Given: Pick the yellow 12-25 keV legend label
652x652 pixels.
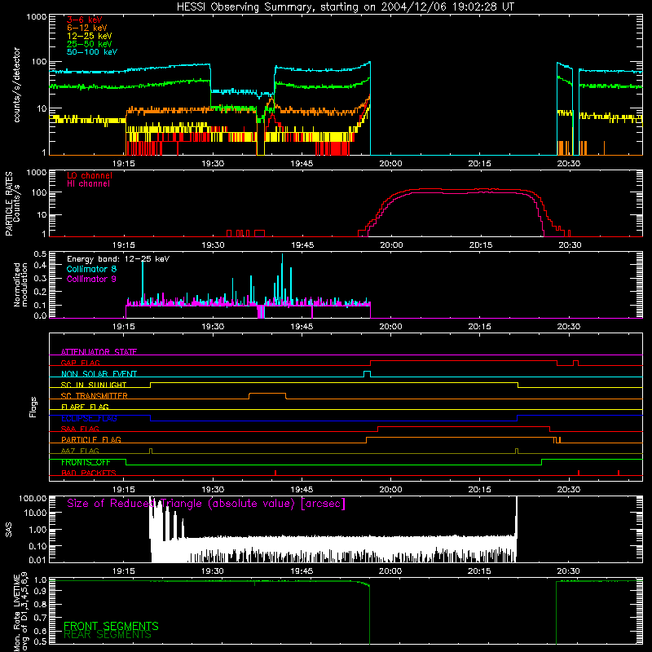Looking at the screenshot, I should pyautogui.click(x=90, y=36).
